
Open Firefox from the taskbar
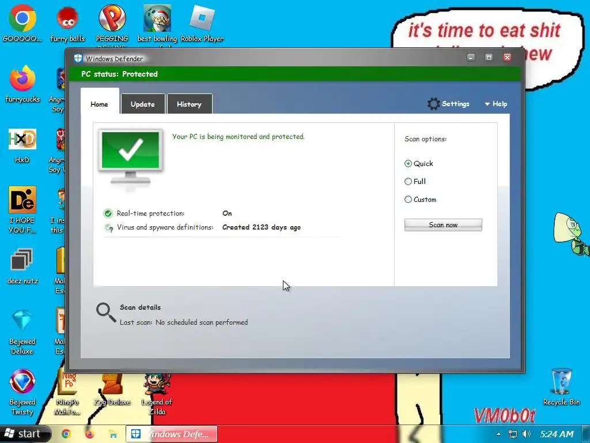click(x=89, y=434)
